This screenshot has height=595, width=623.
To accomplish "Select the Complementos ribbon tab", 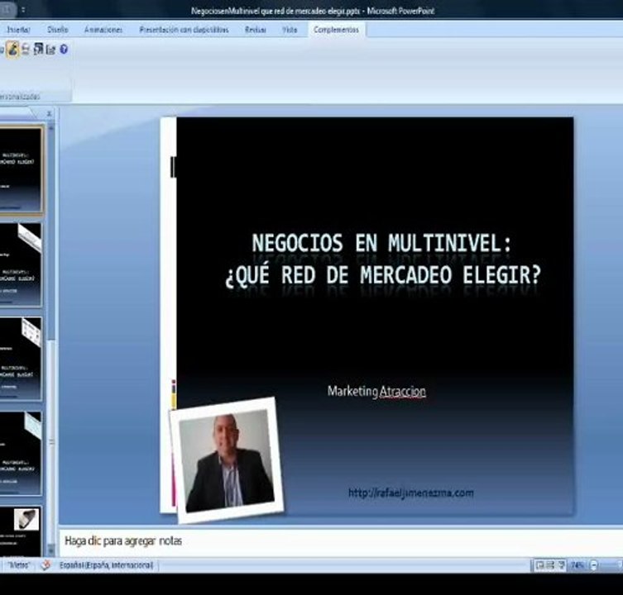I will 336,30.
